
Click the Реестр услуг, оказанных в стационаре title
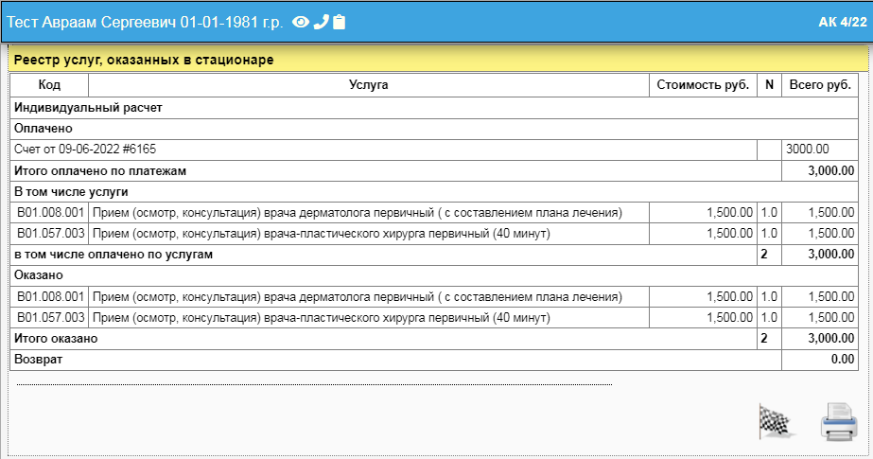pyautogui.click(x=144, y=60)
